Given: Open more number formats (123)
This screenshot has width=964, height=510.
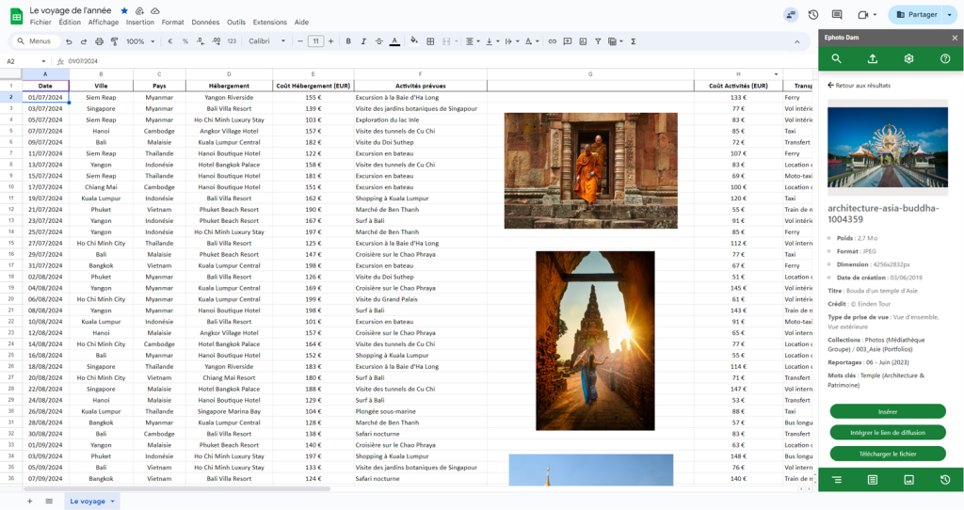Looking at the screenshot, I should (x=232, y=41).
